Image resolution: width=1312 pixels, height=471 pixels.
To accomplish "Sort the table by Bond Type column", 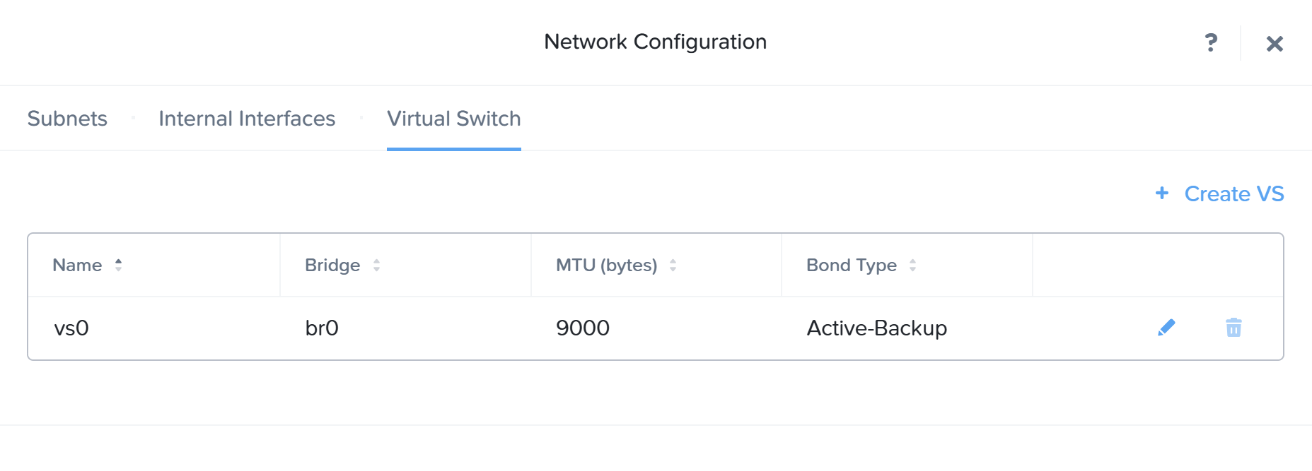I will pyautogui.click(x=912, y=265).
